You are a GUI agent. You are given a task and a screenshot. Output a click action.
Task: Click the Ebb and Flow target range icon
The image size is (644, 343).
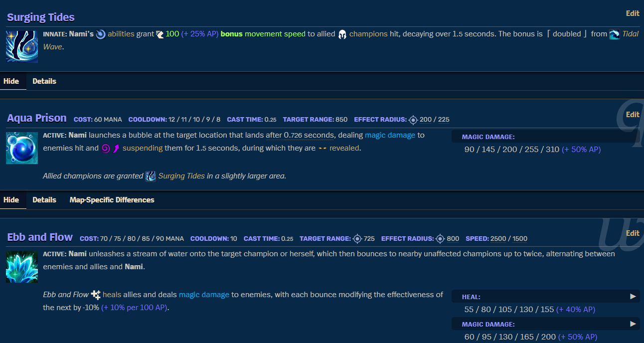357,239
